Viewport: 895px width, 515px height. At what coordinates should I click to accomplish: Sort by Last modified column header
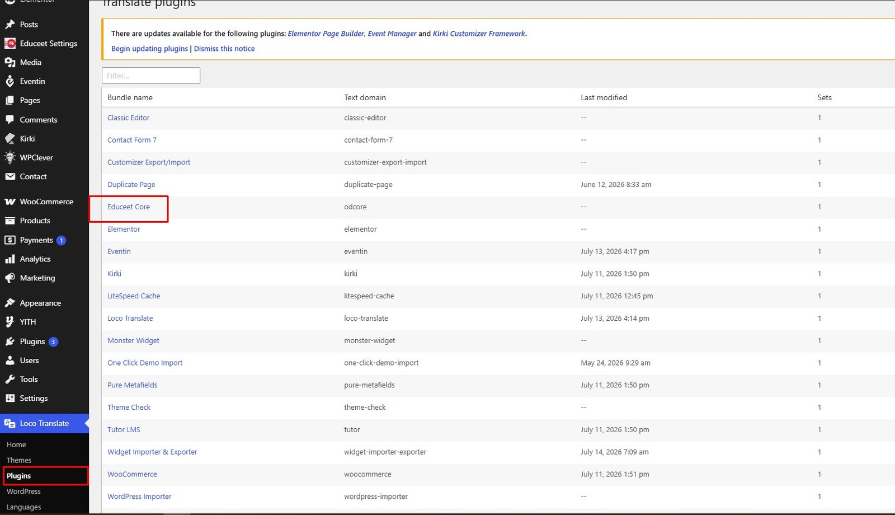(604, 97)
